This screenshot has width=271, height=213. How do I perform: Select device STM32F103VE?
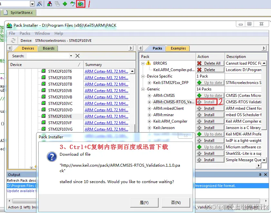(x=60, y=116)
